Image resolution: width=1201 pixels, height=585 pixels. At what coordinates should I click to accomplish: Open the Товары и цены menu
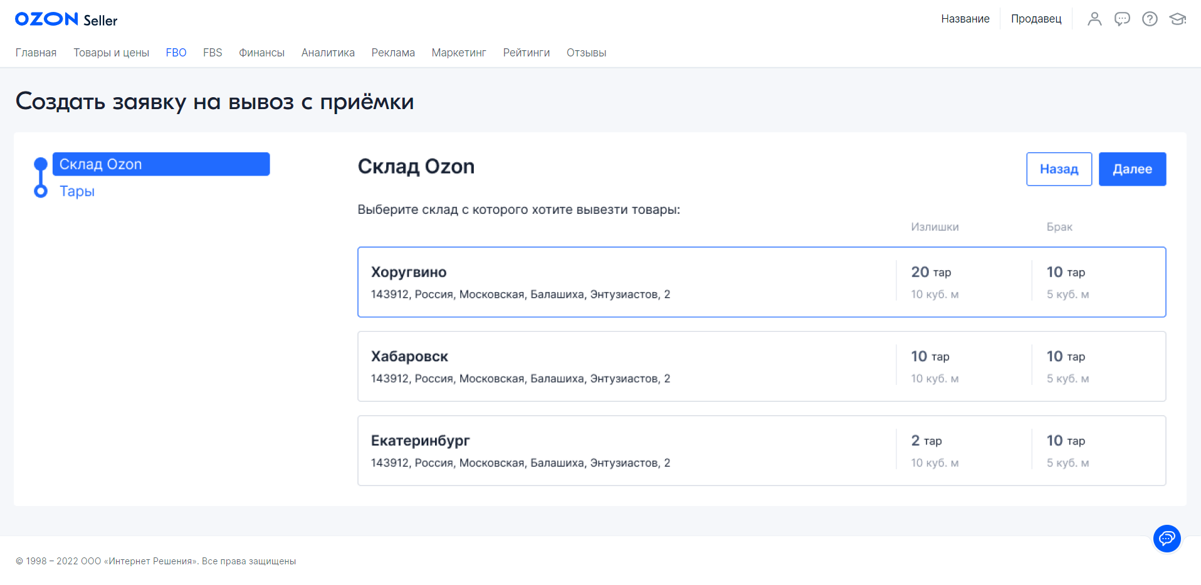[111, 53]
